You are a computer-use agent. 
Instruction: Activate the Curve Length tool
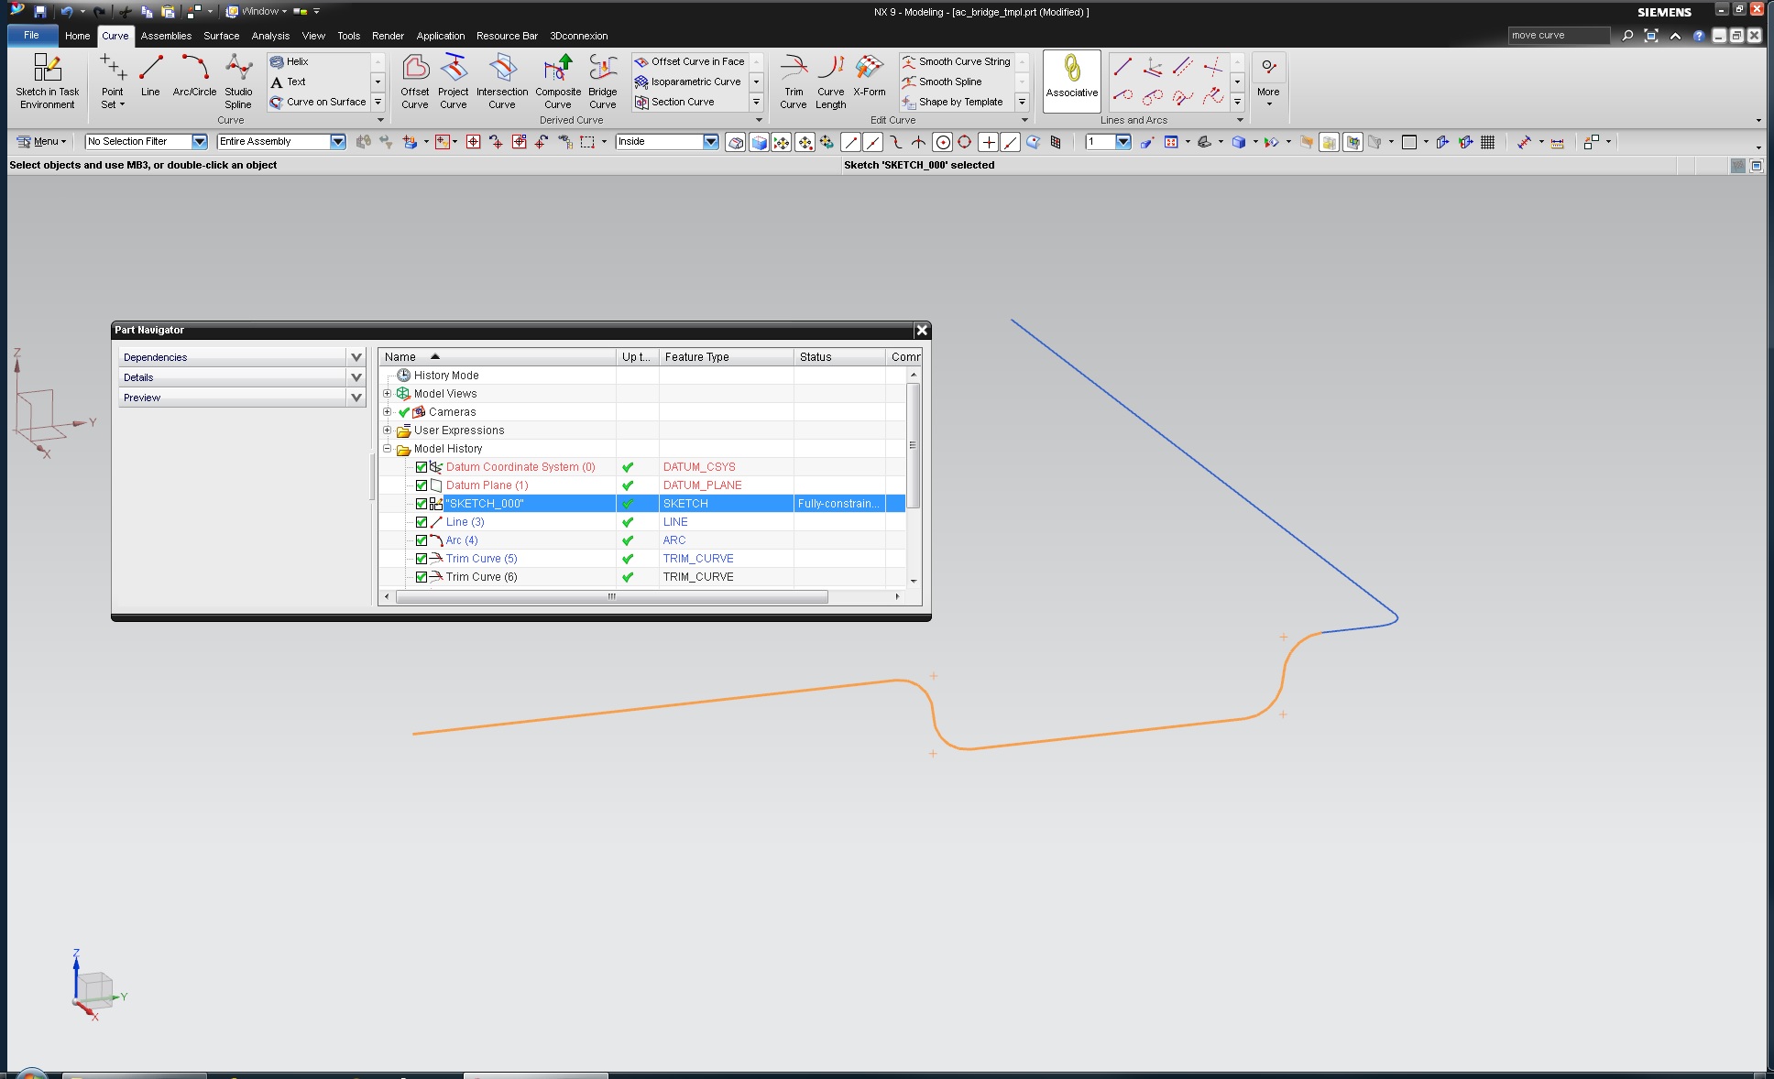(x=831, y=81)
